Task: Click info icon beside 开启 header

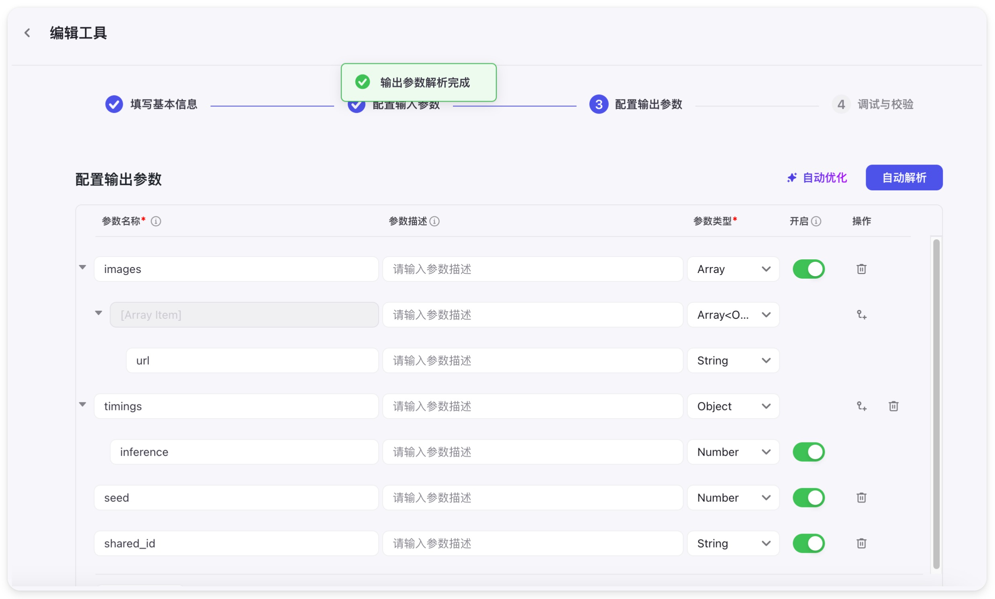Action: [816, 221]
